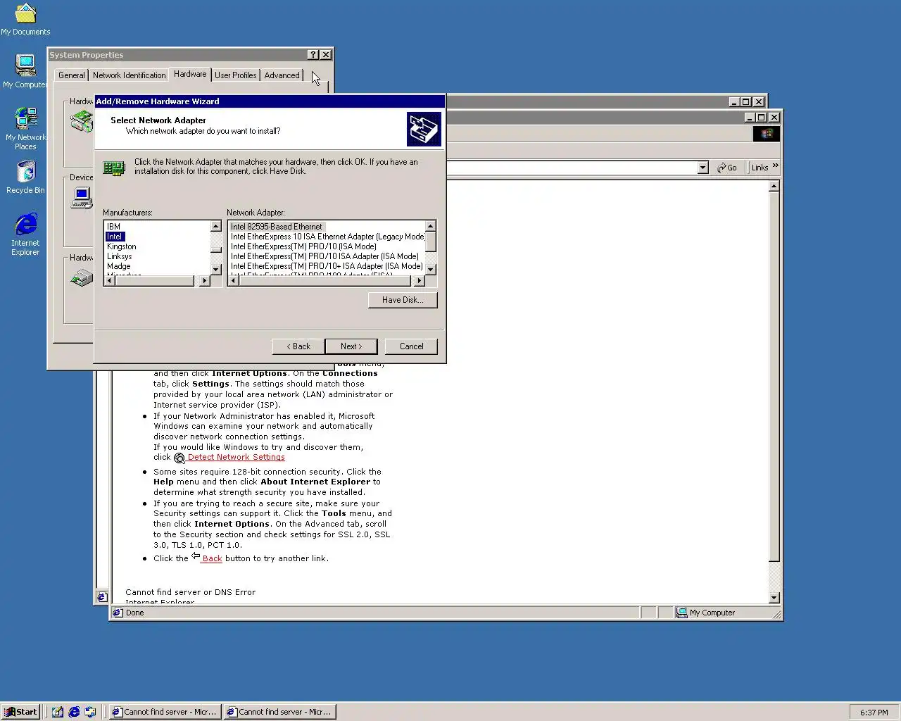Image resolution: width=901 pixels, height=721 pixels.
Task: Open the Advanced tab
Action: (282, 75)
